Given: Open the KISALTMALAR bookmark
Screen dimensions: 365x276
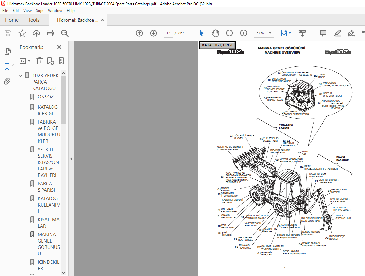Looking at the screenshot, I should point(48,223).
